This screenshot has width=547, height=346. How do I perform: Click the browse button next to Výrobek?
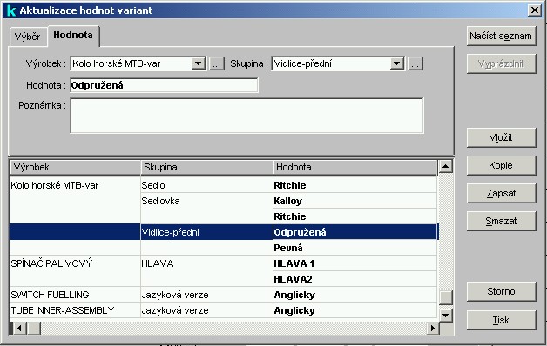216,63
